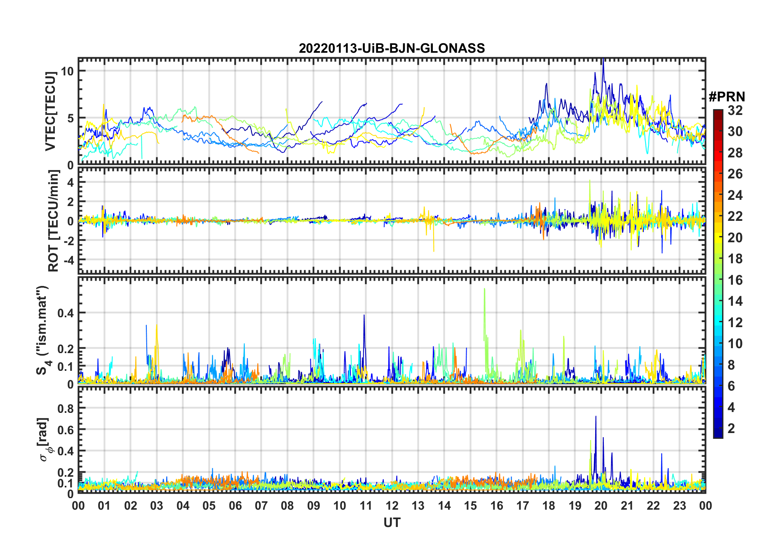784x548 pixels.
Task: Click colorbar tick label 32
Action: [x=735, y=110]
